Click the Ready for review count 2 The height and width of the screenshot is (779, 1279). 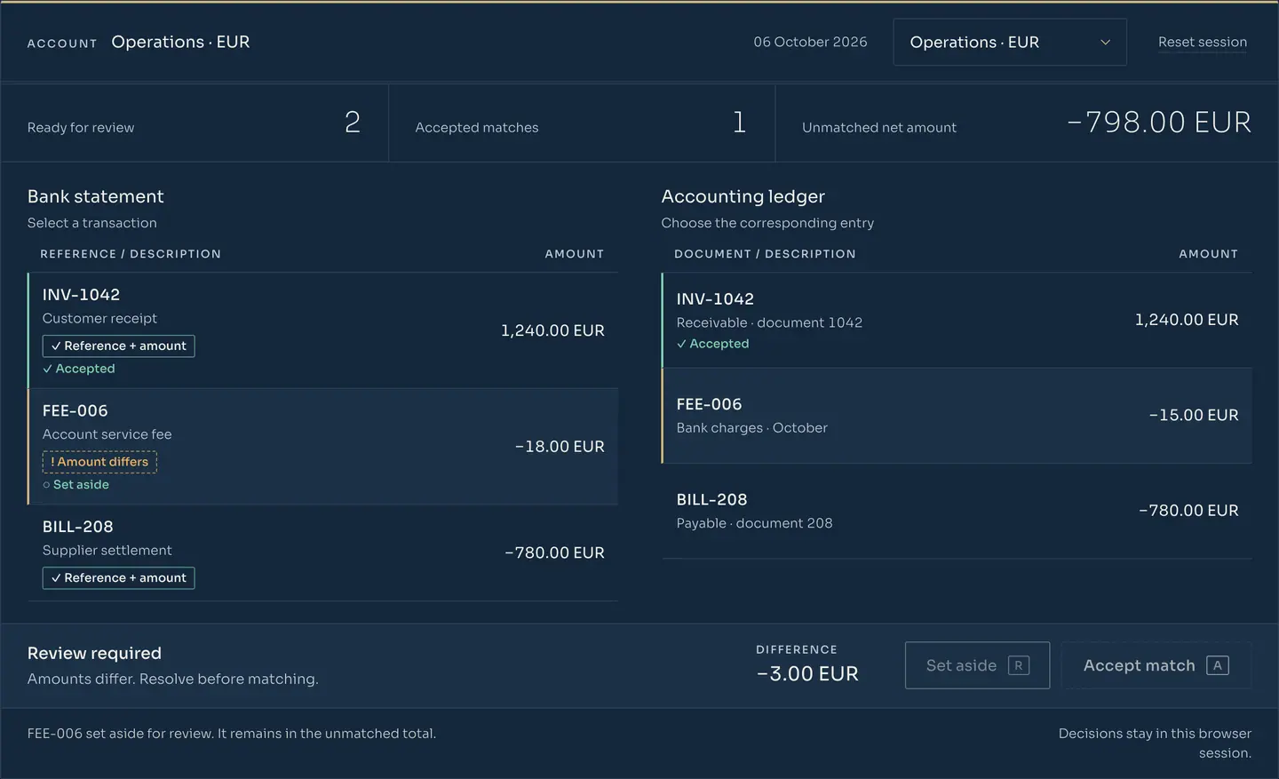coord(353,123)
